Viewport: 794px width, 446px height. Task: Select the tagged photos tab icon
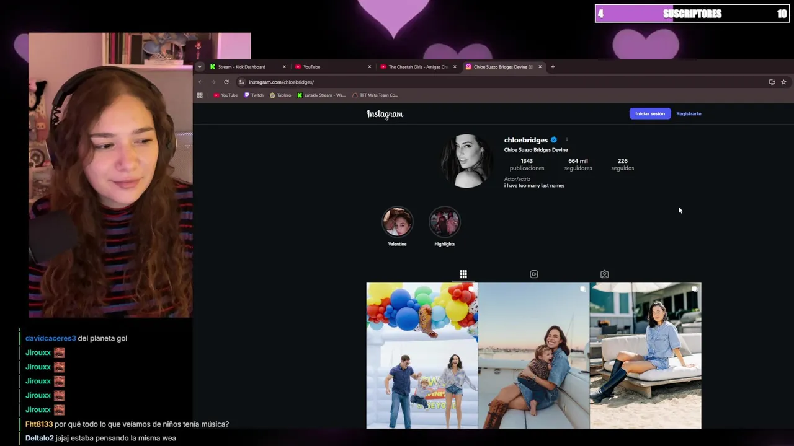604,274
